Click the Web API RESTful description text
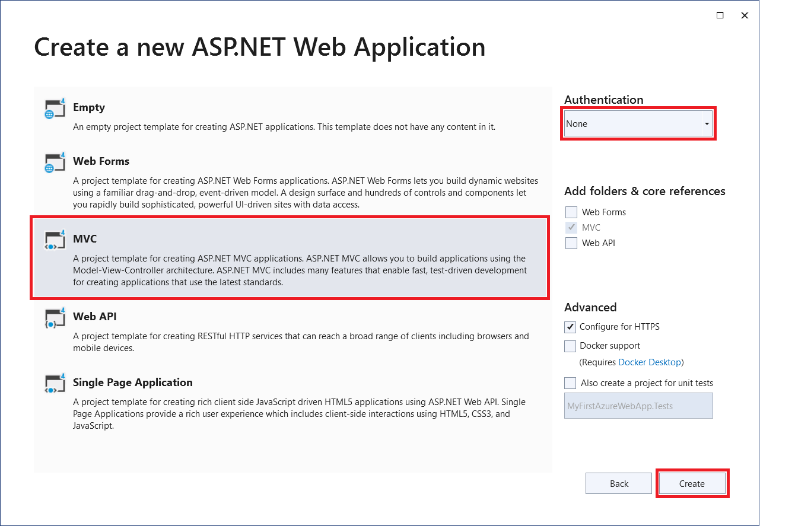 301,342
